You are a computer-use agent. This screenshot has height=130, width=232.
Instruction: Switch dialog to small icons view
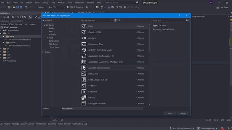(x=115, y=21)
